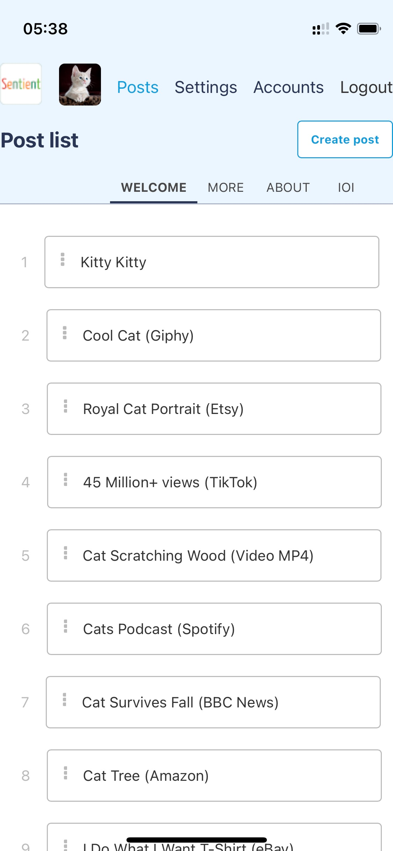The height and width of the screenshot is (851, 393).
Task: Go to the Posts navigation link
Action: pos(138,87)
